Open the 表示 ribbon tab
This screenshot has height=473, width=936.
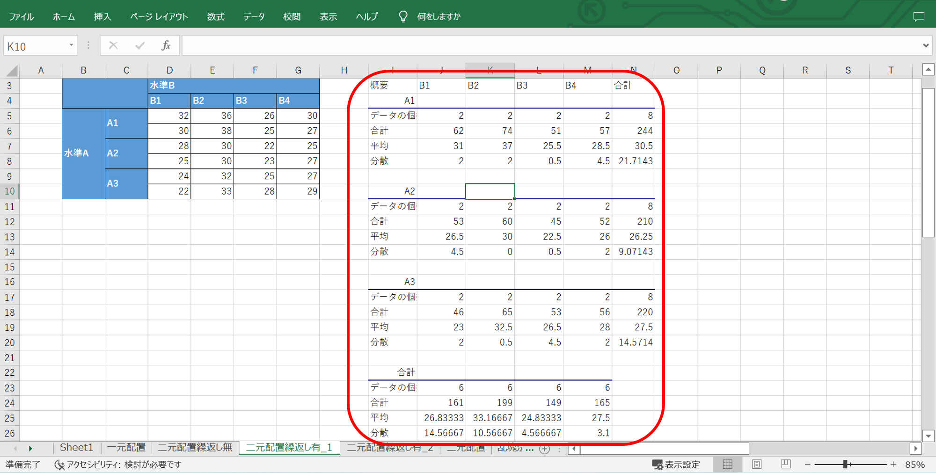(x=328, y=17)
